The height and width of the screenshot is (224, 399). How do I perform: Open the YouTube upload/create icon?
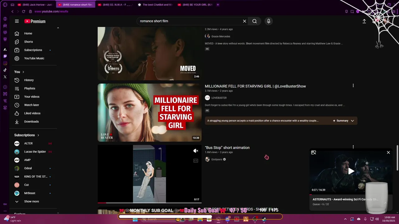(x=364, y=21)
